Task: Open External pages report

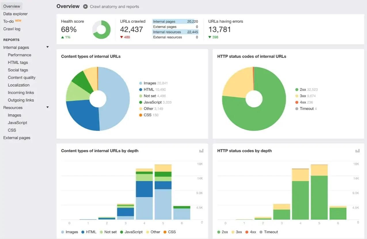Action: (17, 138)
